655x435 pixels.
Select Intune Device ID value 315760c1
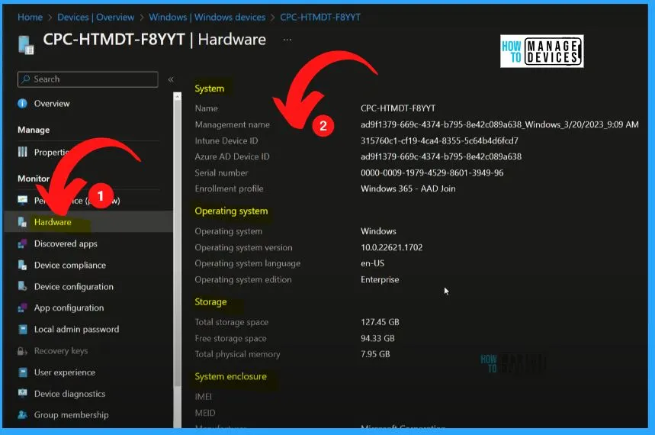tap(439, 140)
